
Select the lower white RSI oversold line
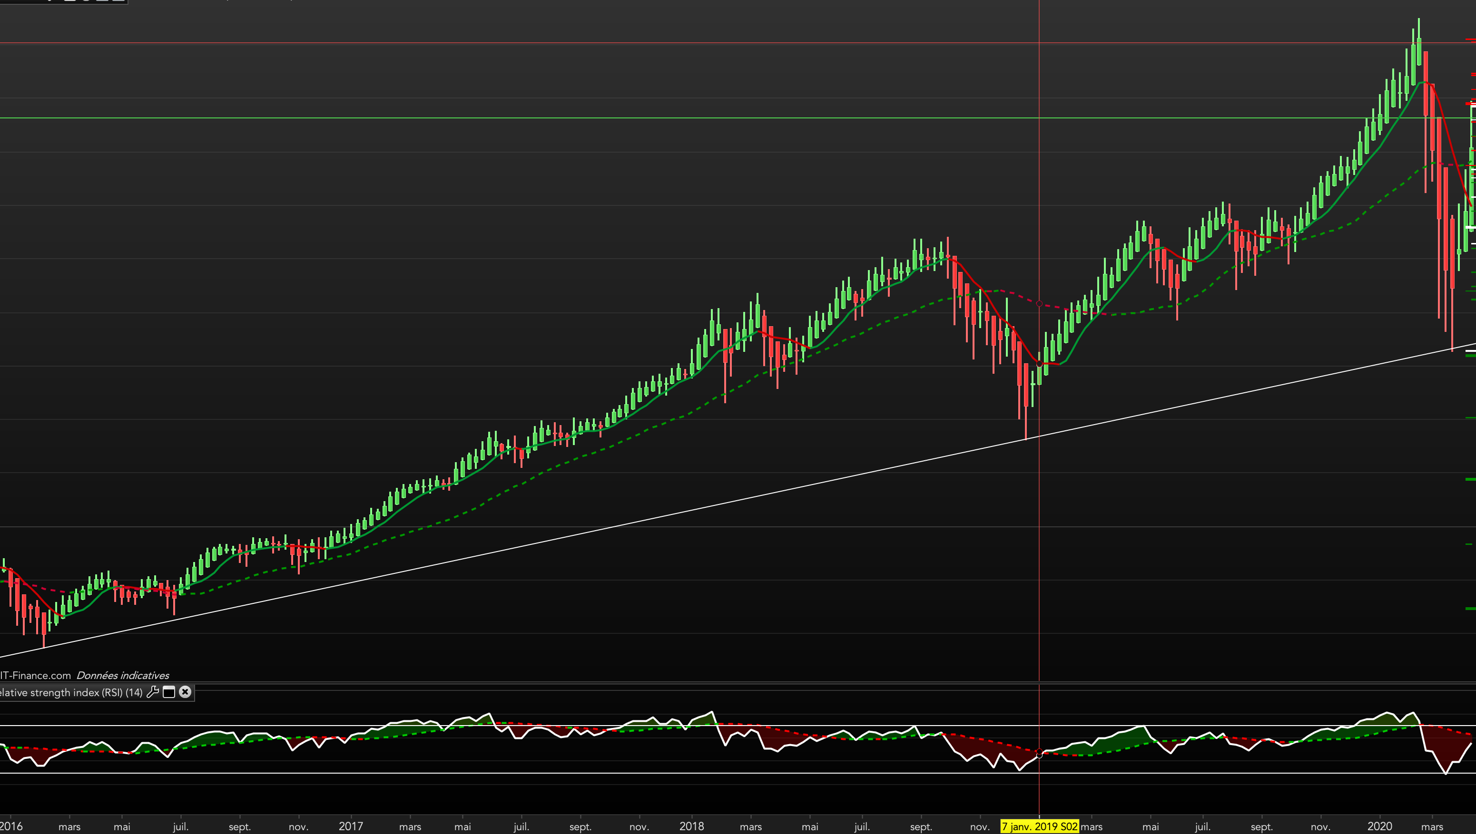coord(344,773)
